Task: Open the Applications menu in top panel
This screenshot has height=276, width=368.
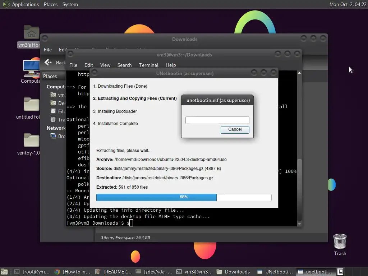Action: pos(26,4)
